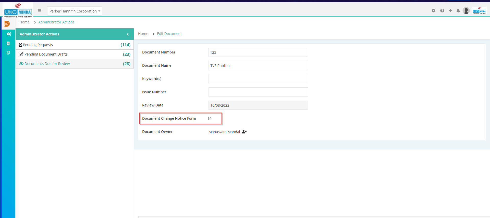Open the Parker Hannifin Corporation dropdown
This screenshot has height=218, width=490.
(75, 11)
